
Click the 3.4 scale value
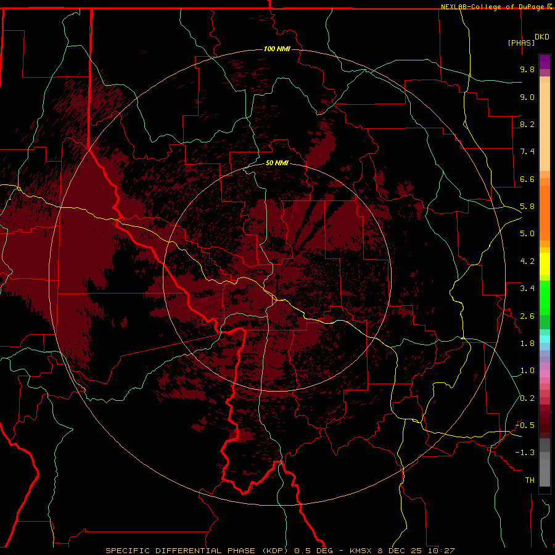click(527, 289)
